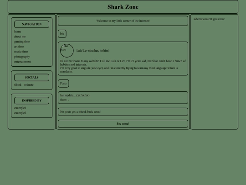
Task: Click the Bio icon profile image
Action: coord(67,51)
